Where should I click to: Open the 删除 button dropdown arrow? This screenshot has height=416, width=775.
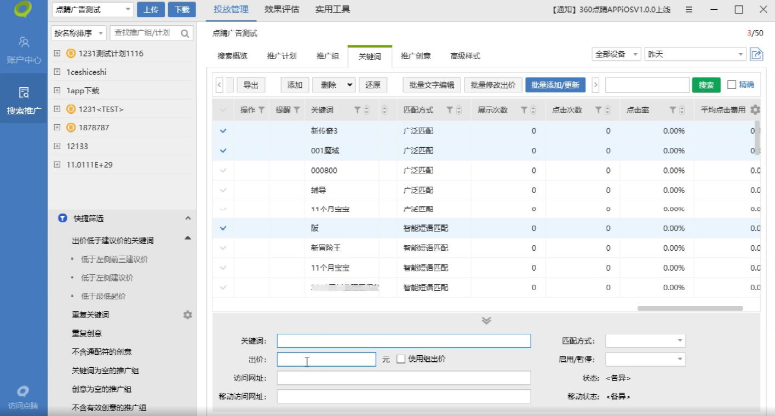pos(350,85)
